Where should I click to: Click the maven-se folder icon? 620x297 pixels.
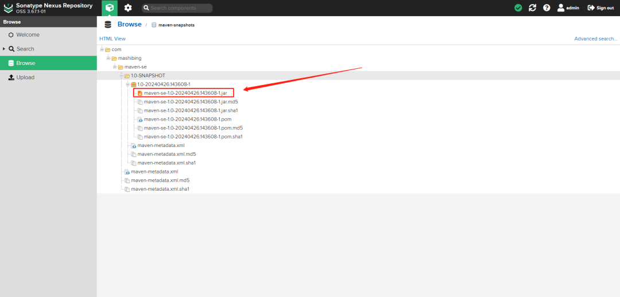coord(120,67)
